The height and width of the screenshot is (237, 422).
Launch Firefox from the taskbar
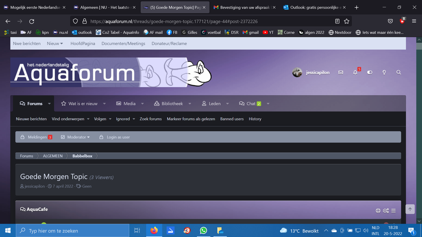point(154,231)
